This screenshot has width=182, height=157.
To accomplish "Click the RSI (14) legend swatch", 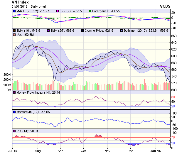I will point(14,131).
